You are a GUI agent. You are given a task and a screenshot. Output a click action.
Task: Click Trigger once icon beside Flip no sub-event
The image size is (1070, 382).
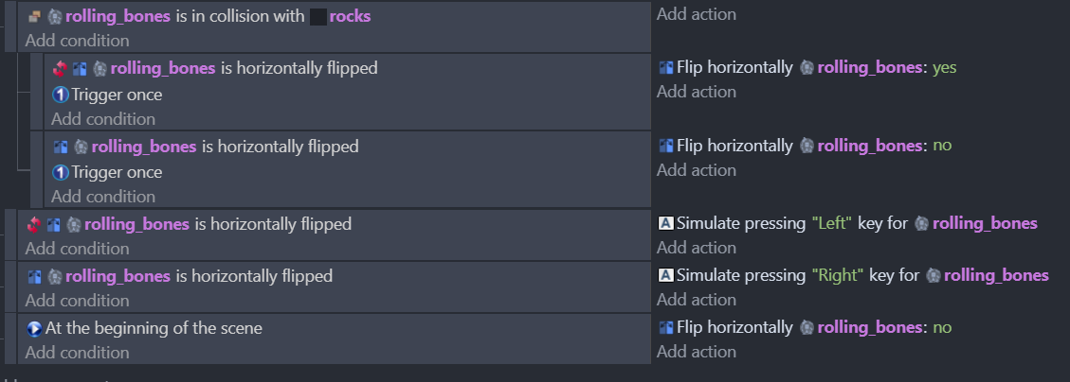pyautogui.click(x=61, y=172)
